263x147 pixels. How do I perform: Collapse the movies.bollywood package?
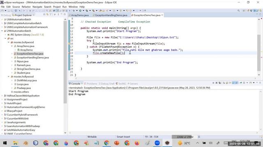click(x=9, y=42)
